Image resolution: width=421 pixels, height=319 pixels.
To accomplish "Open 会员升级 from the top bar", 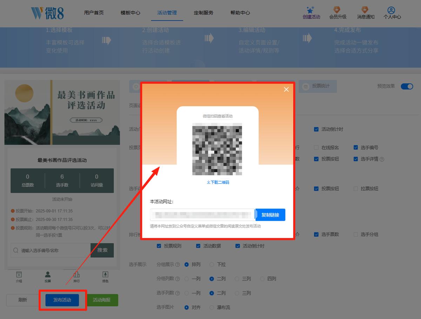I will (338, 13).
